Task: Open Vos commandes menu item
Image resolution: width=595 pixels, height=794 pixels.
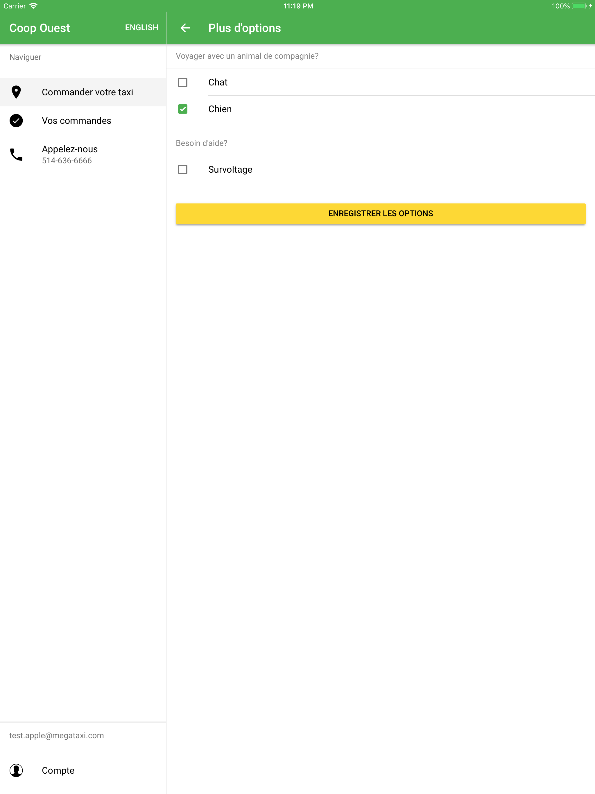Action: [x=83, y=121]
